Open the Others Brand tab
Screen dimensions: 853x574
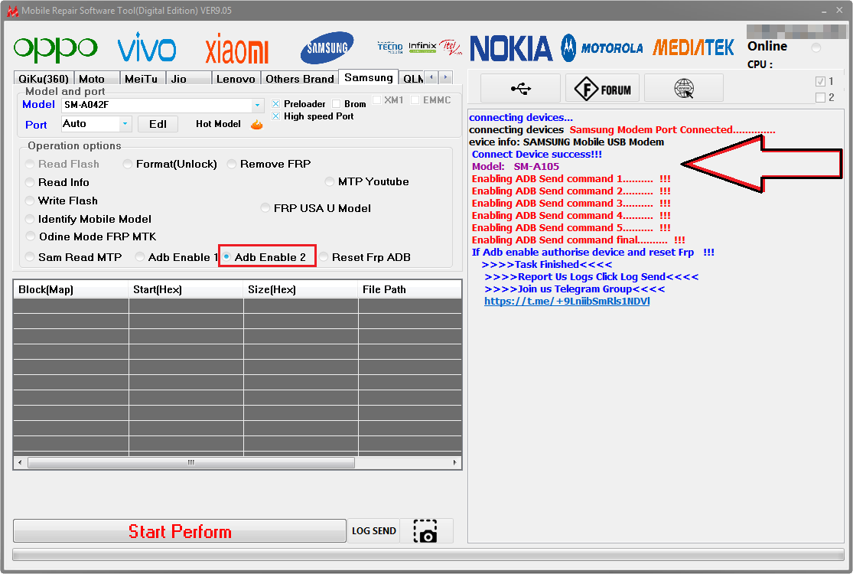(x=299, y=79)
